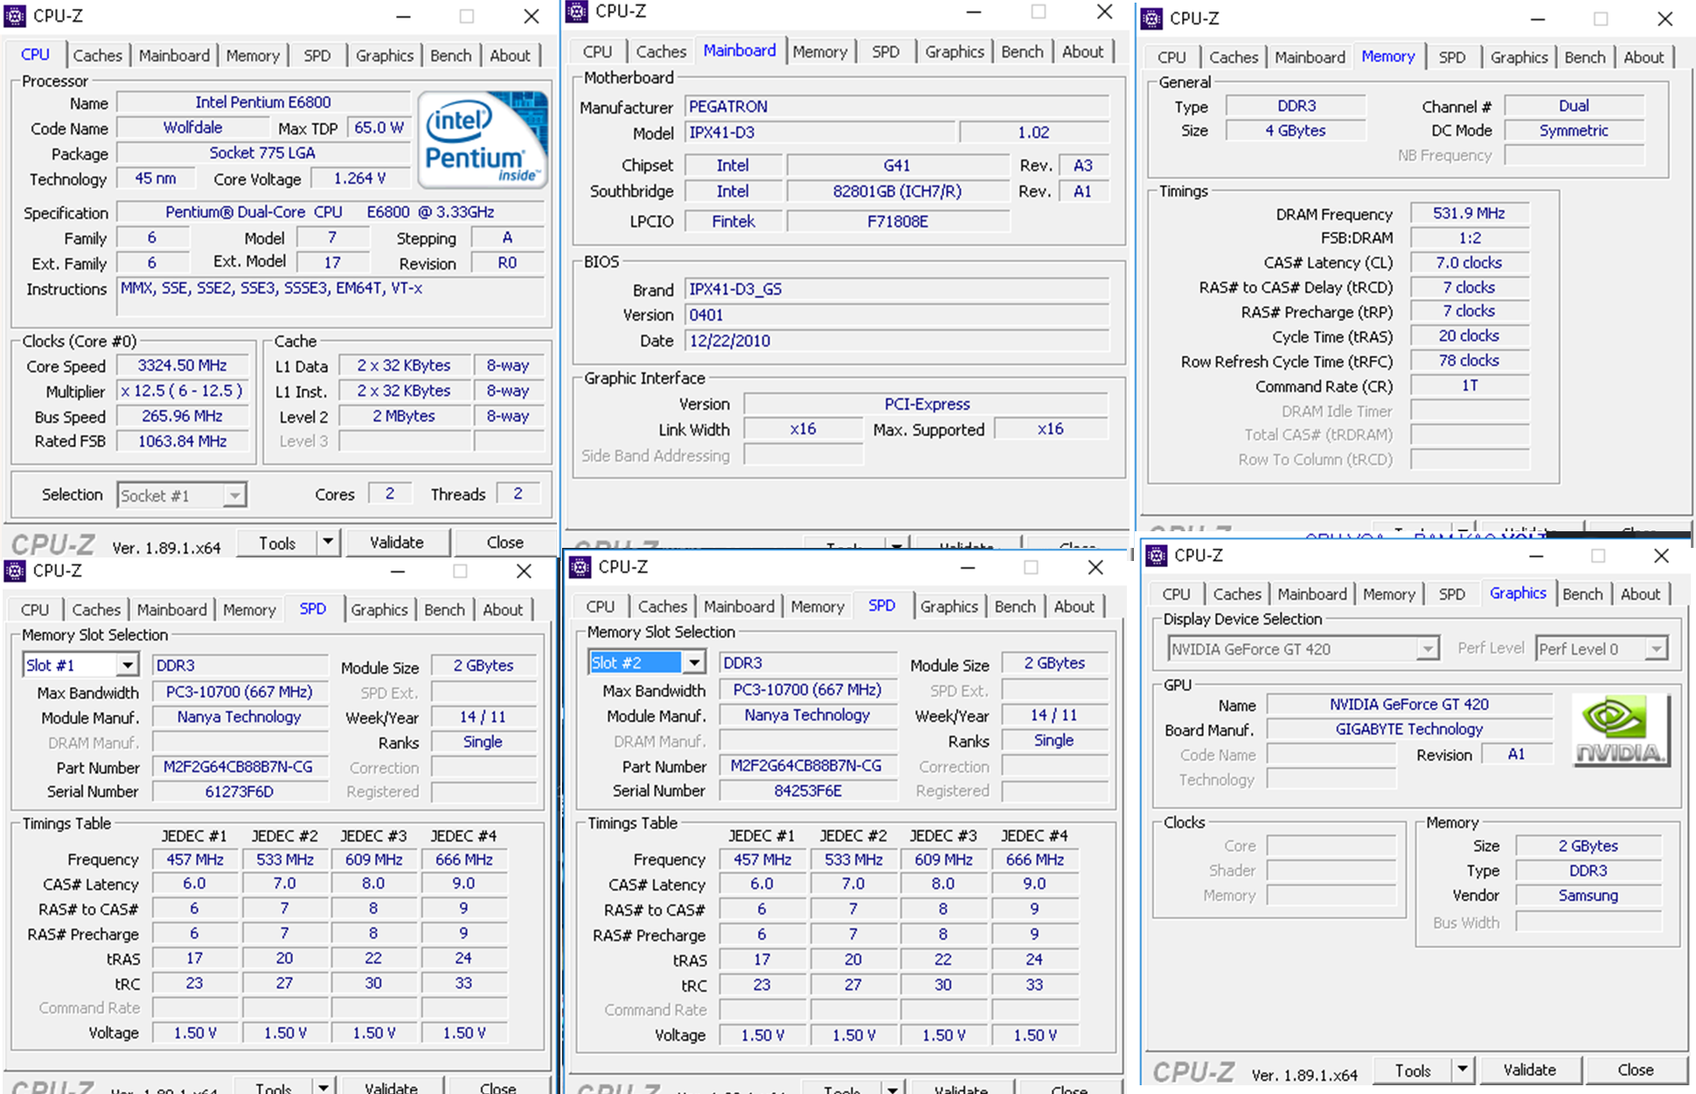Click CPU-Z app icon in top-left window title
1696x1094 pixels.
pos(15,16)
